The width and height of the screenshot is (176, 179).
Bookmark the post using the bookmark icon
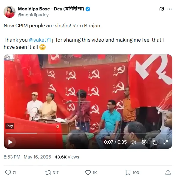[x=128, y=172]
